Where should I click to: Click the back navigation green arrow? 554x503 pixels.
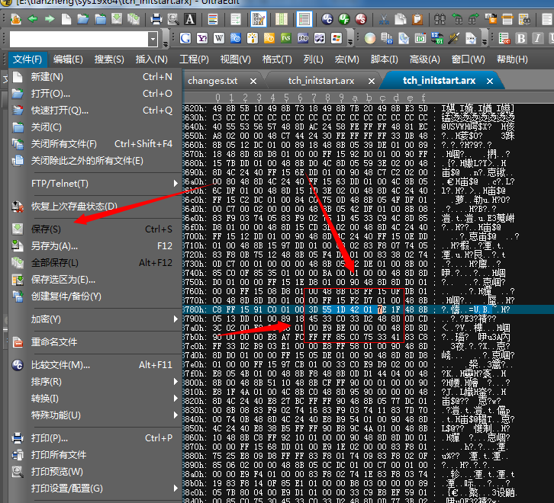(33, 19)
